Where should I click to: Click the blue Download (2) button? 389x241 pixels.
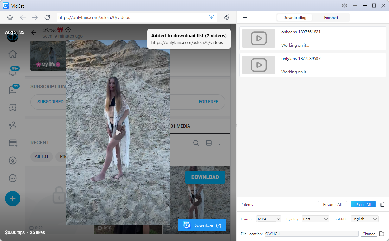(x=202, y=225)
